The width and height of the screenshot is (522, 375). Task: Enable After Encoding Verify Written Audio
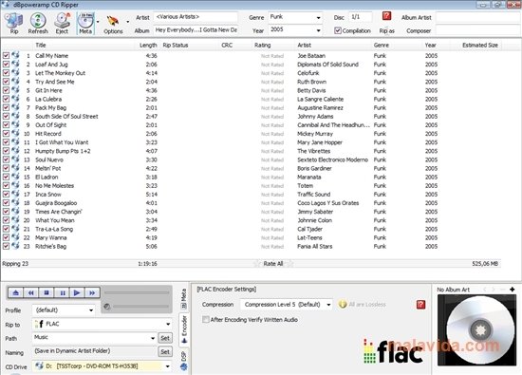[x=206, y=320]
